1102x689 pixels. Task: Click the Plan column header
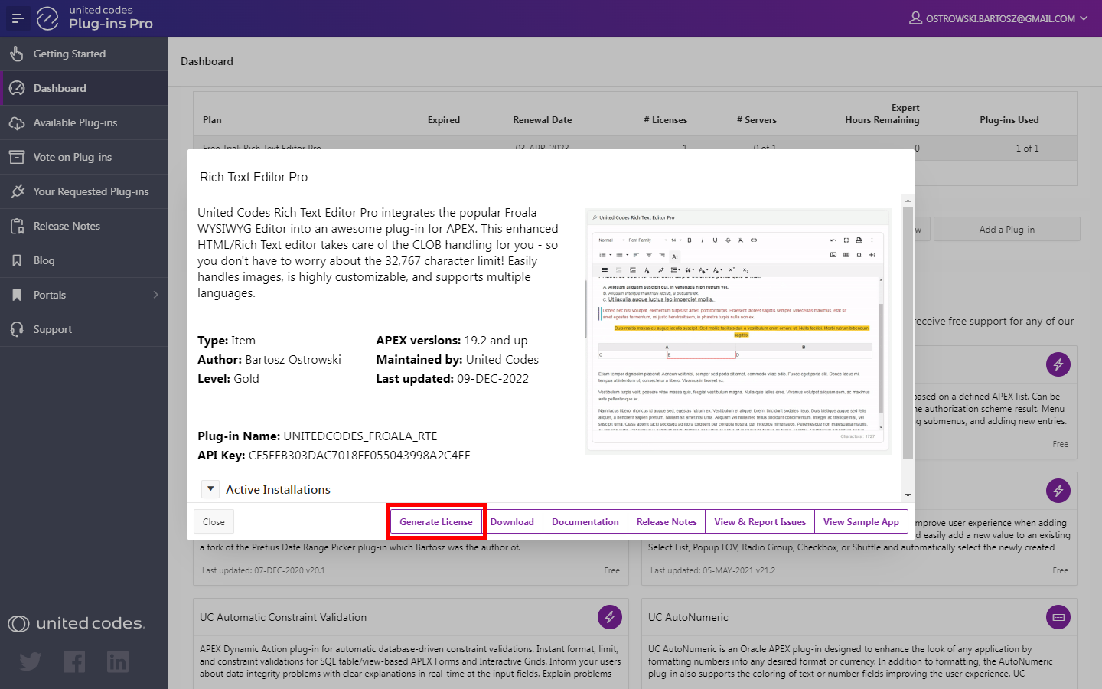coord(212,120)
